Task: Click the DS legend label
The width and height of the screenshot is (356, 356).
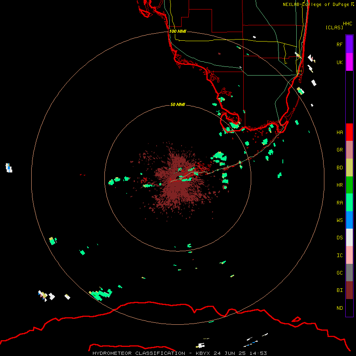Action: coord(339,238)
